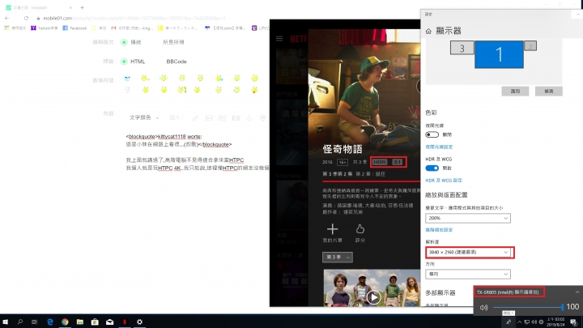Open Task View on the taskbar

click(34, 322)
